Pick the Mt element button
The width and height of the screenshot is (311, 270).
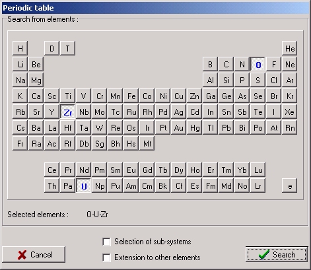click(147, 144)
